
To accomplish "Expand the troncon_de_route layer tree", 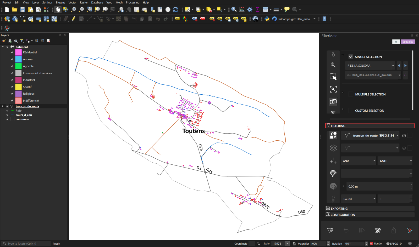I will coord(3,106).
